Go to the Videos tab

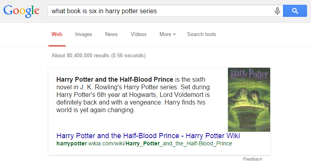[139, 34]
